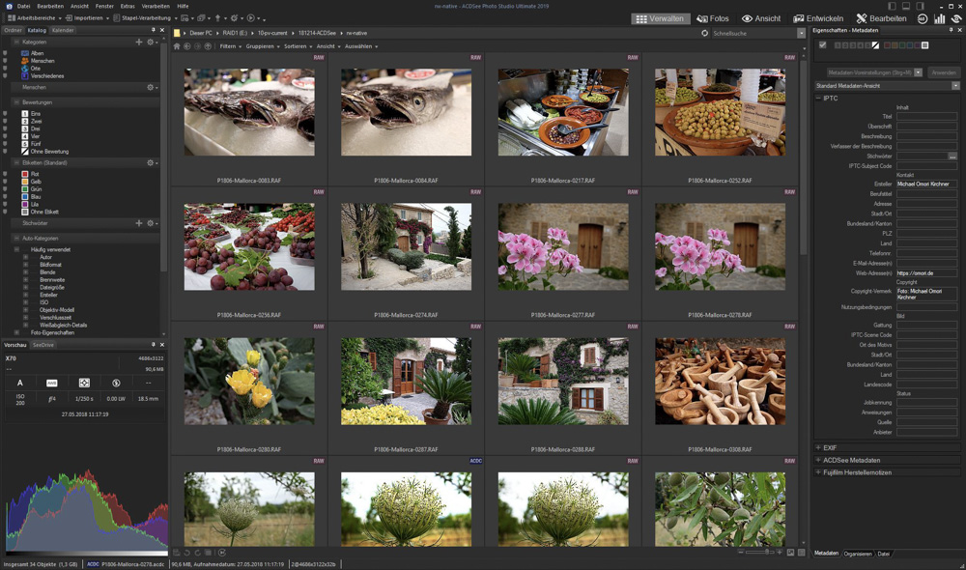Image resolution: width=966 pixels, height=570 pixels.
Task: Open the Extras menu
Action: pyautogui.click(x=128, y=6)
